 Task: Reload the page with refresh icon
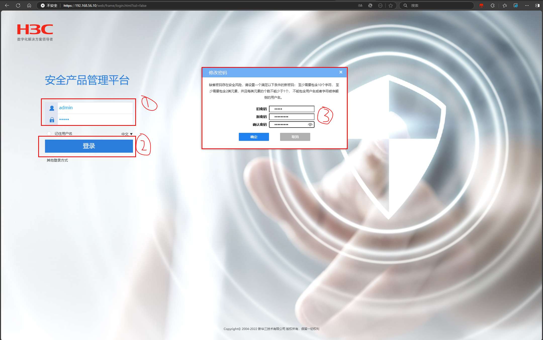18,5
